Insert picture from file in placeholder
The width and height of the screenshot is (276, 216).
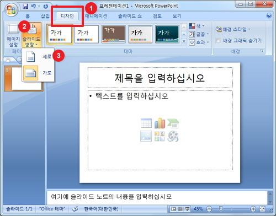click(146, 136)
